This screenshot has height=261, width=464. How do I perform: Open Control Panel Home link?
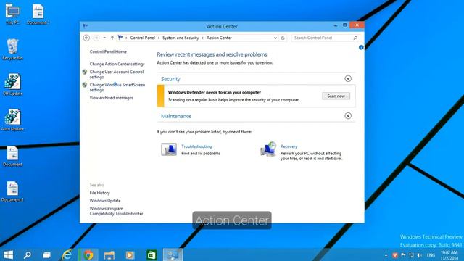(108, 51)
